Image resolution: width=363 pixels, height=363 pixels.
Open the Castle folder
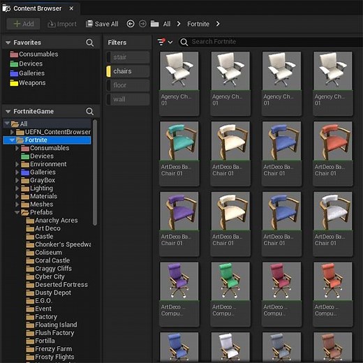(40, 236)
